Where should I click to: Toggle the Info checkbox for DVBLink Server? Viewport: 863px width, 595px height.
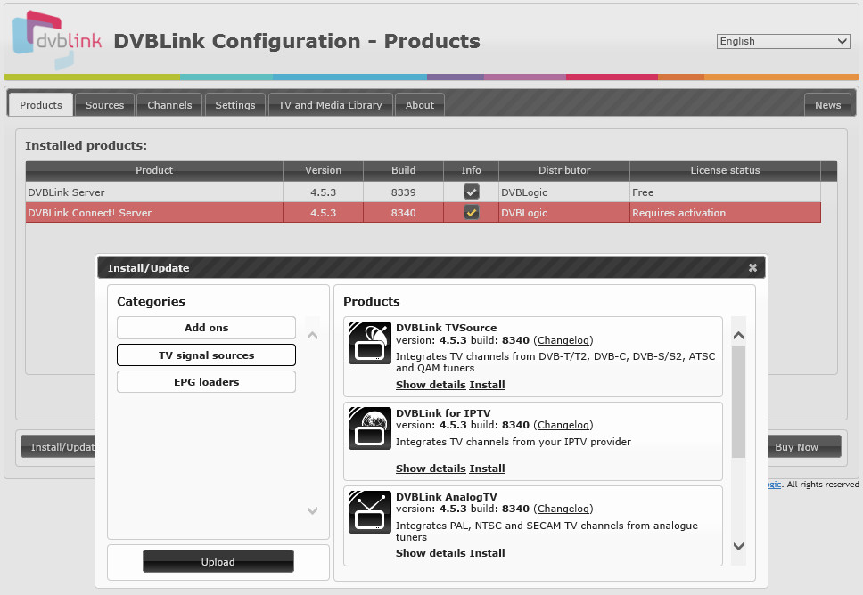coord(471,192)
